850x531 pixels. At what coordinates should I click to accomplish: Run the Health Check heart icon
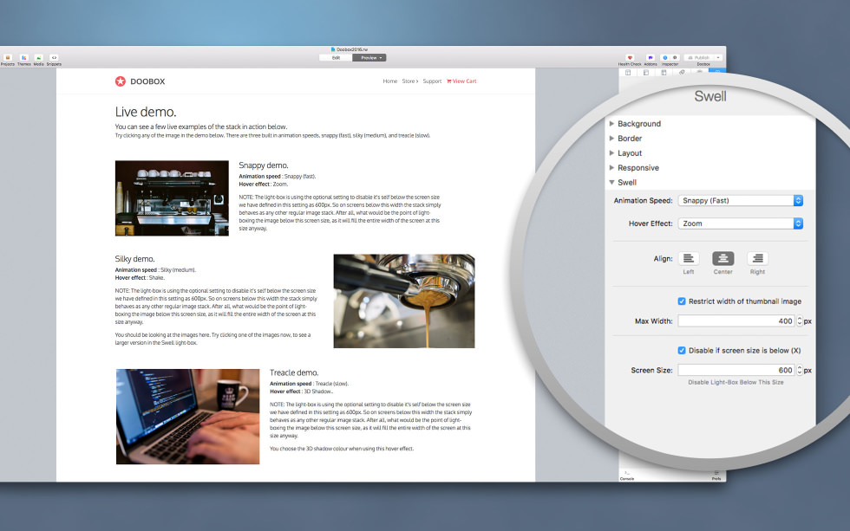[630, 57]
